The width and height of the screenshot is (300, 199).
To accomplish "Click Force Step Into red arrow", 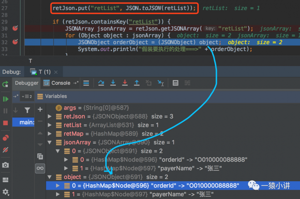I will 125,83.
